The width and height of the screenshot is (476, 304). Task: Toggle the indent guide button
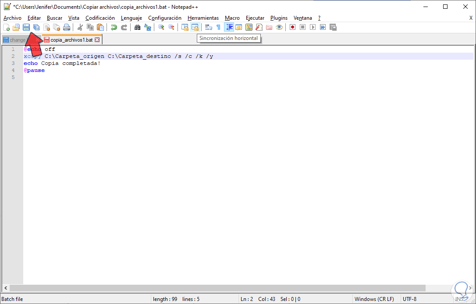pos(229,27)
